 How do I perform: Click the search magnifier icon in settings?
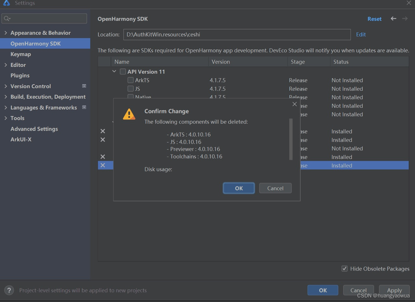point(7,19)
